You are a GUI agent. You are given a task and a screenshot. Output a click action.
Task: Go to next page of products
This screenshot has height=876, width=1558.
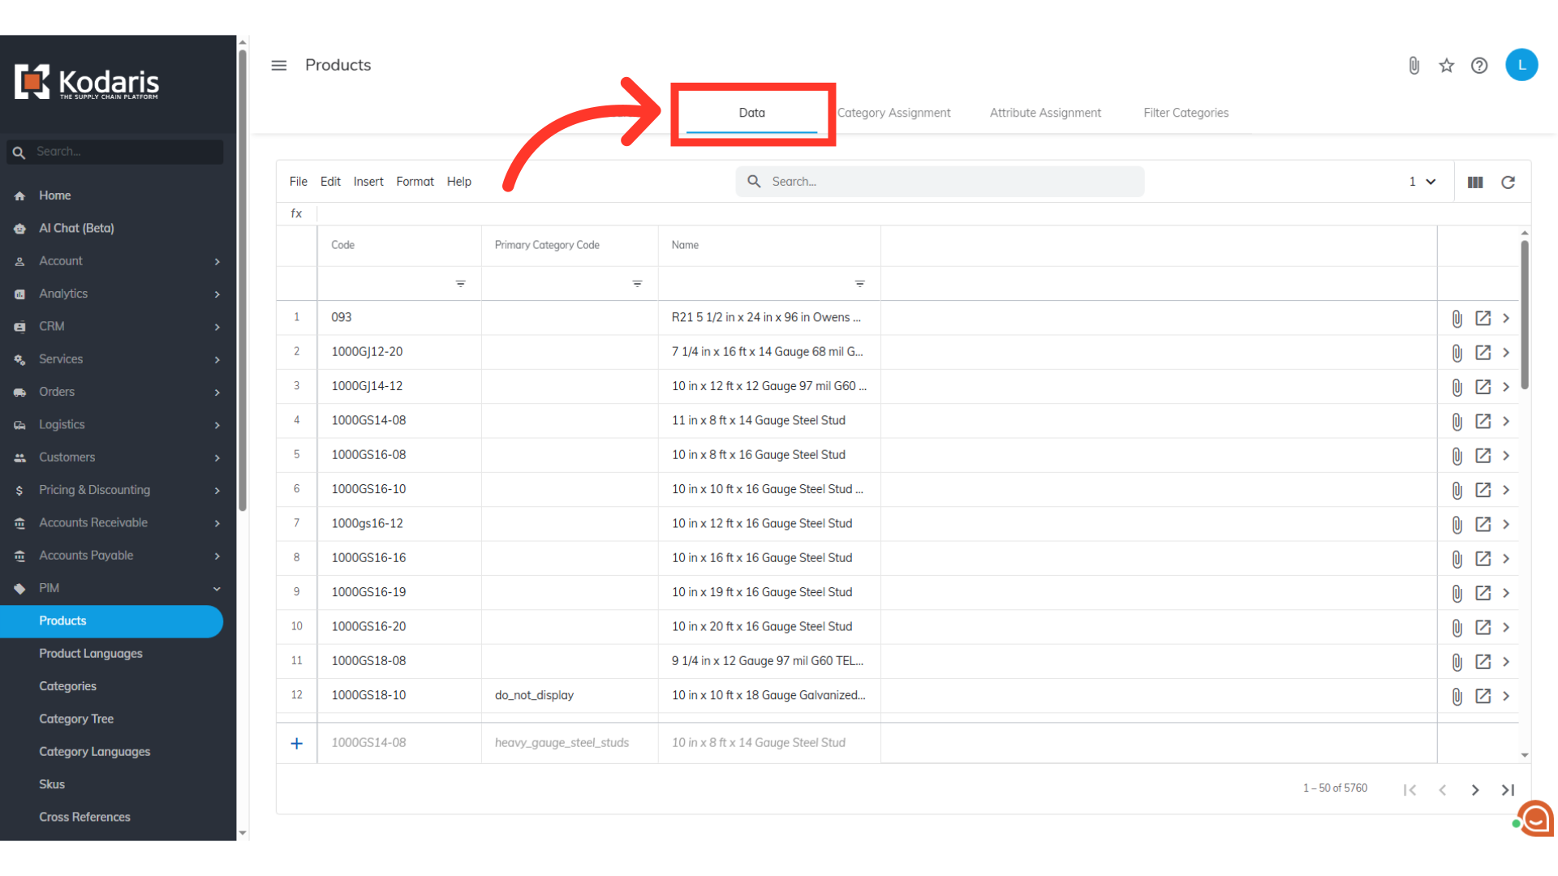tap(1474, 789)
